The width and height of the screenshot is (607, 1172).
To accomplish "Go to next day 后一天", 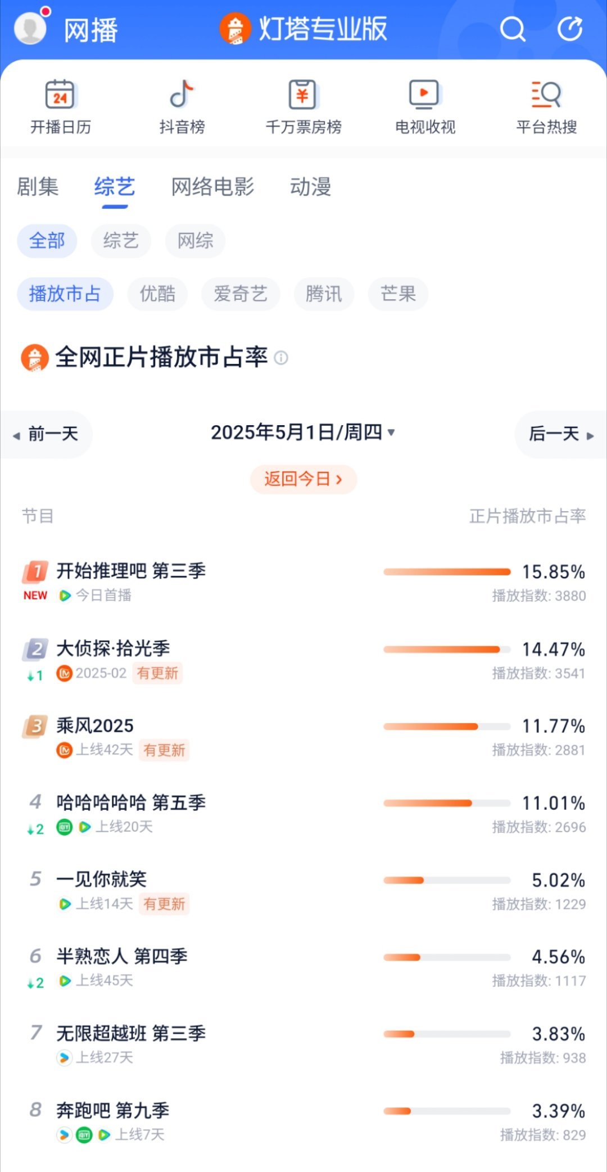I will click(x=561, y=434).
